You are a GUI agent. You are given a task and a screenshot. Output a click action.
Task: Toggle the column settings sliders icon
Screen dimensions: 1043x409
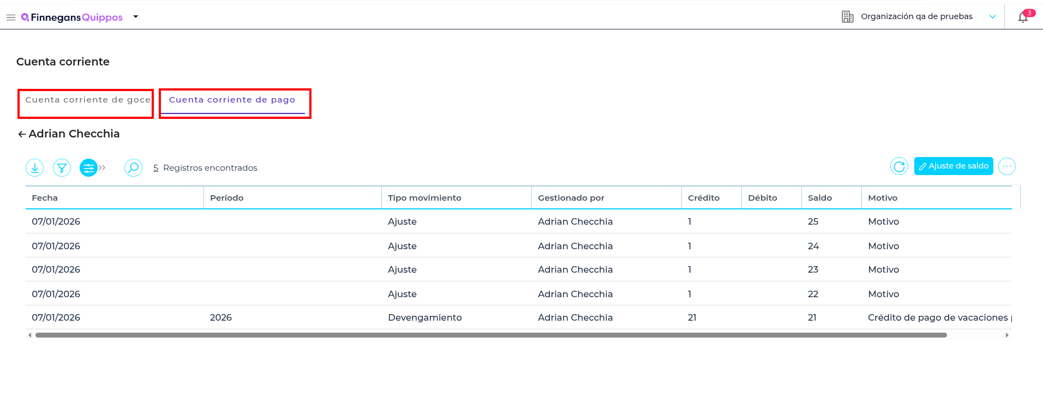point(88,168)
